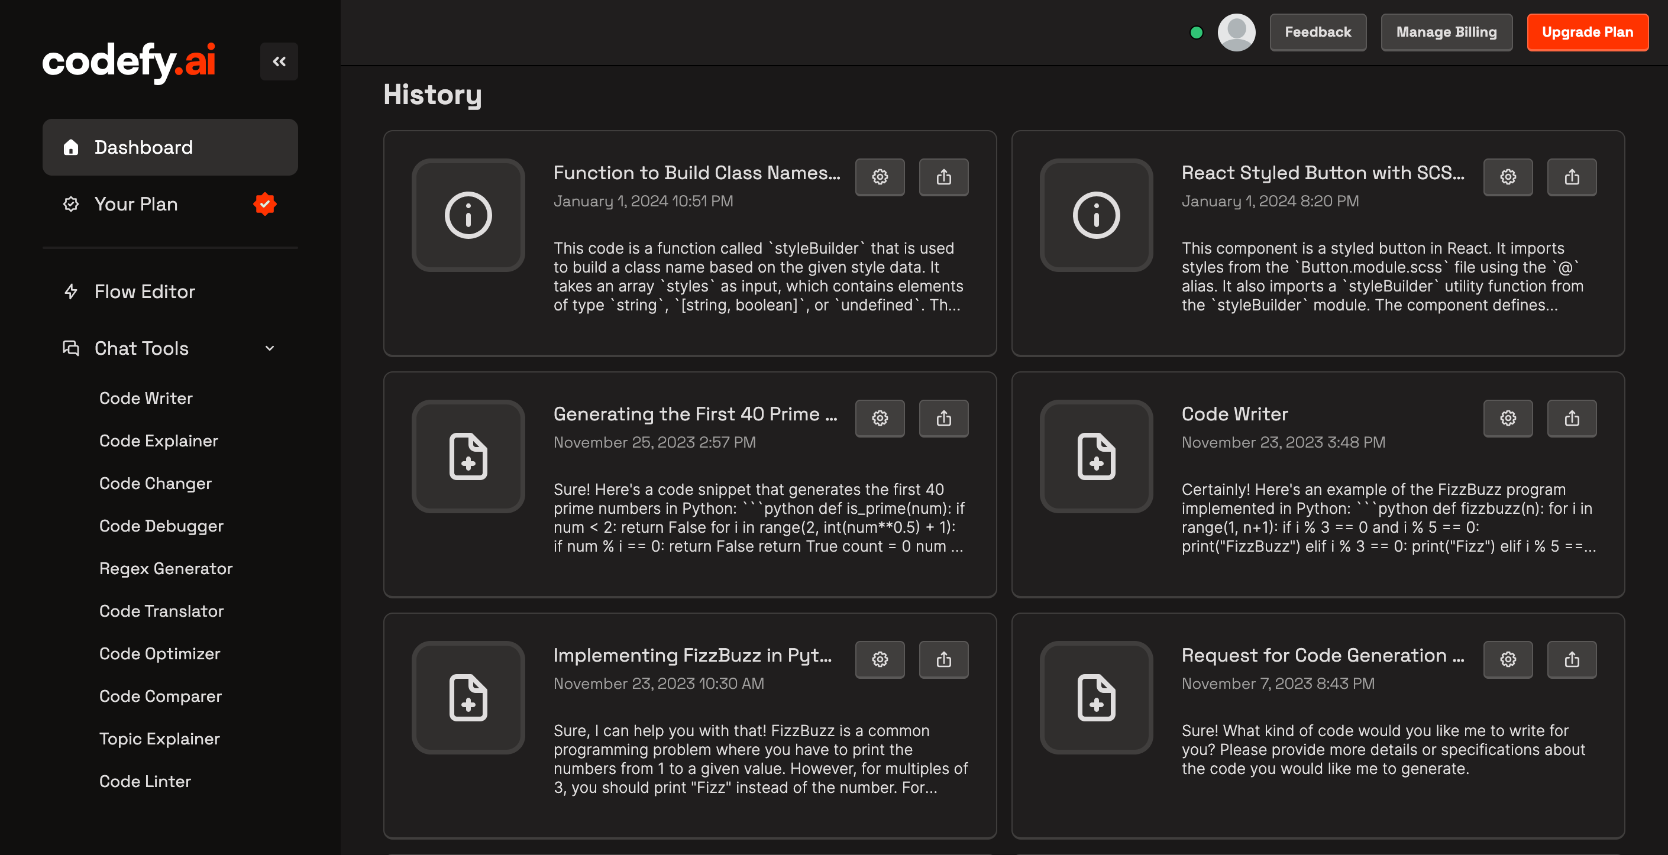Click the Upgrade Plan button
This screenshot has height=855, width=1668.
click(x=1587, y=33)
